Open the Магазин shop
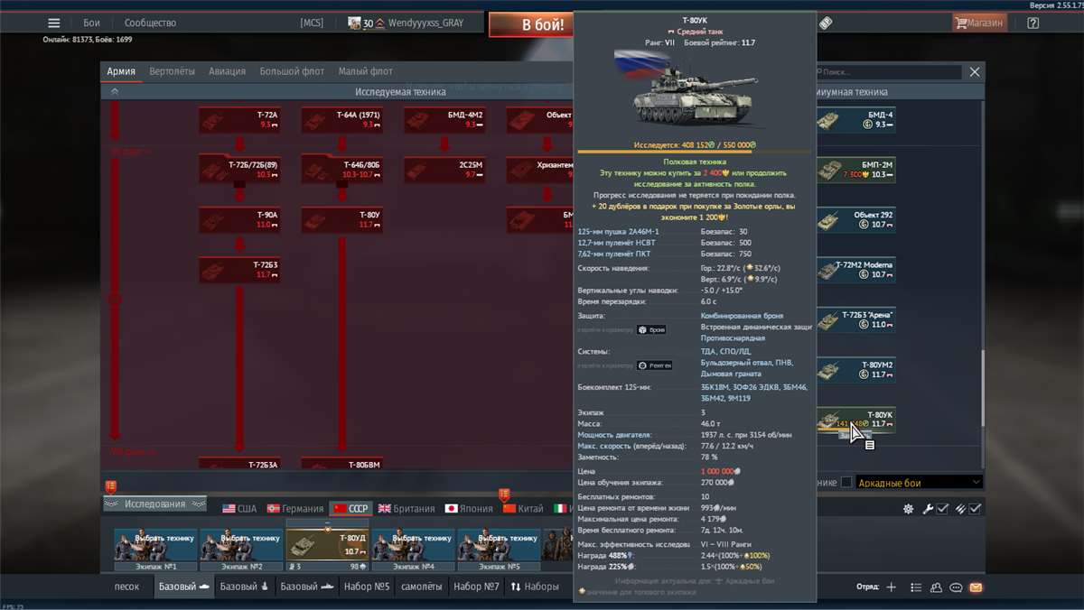This screenshot has height=610, width=1084. [x=980, y=23]
